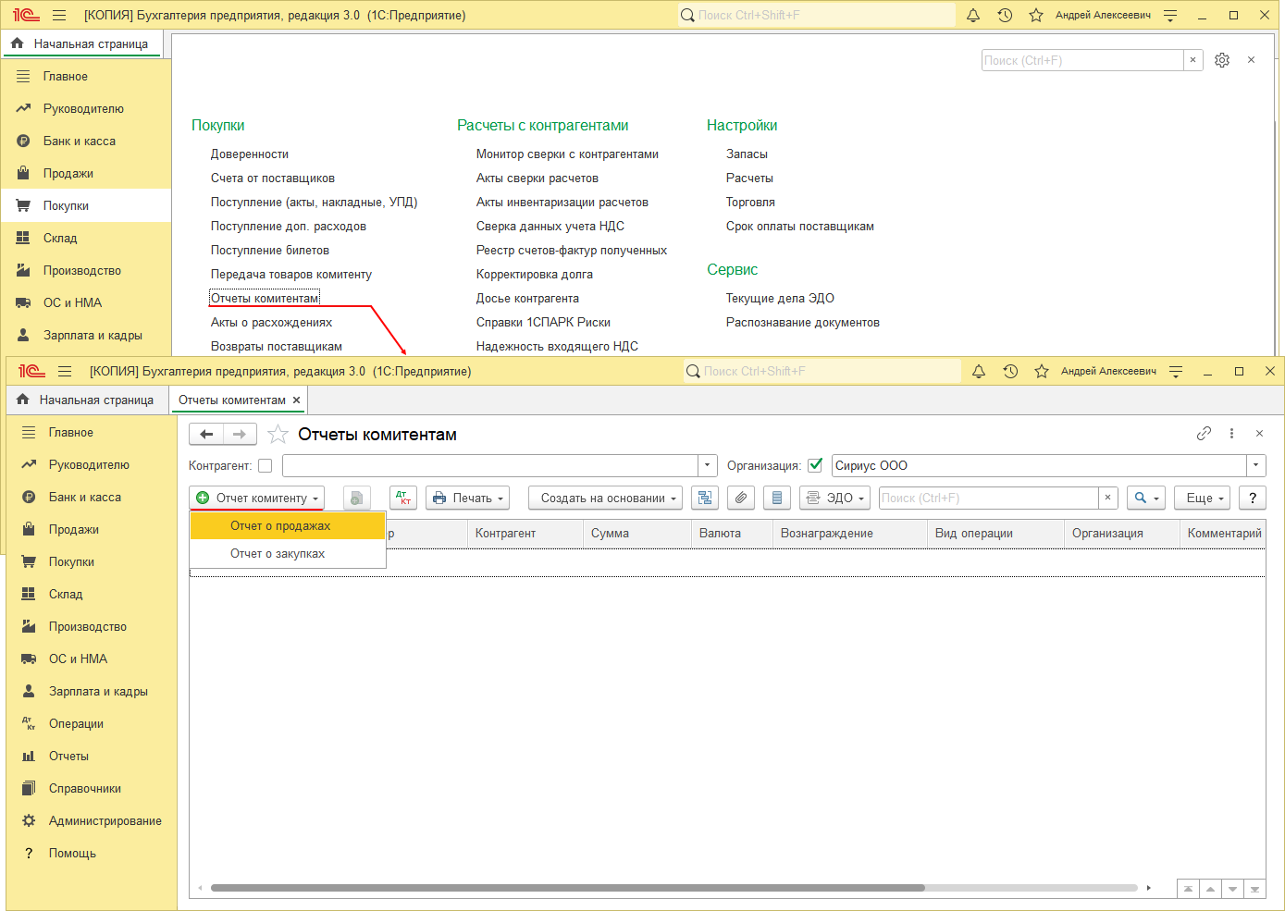
Task: Jump to last row scroll button
Action: [x=1254, y=889]
